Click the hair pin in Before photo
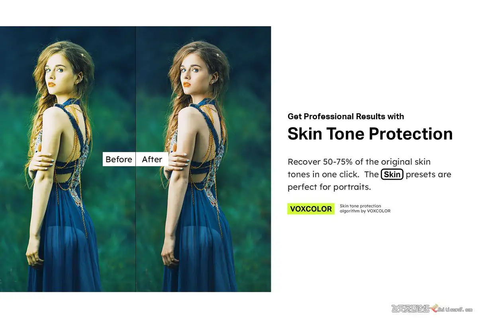Viewport: 478px width, 318px height. pos(82,55)
